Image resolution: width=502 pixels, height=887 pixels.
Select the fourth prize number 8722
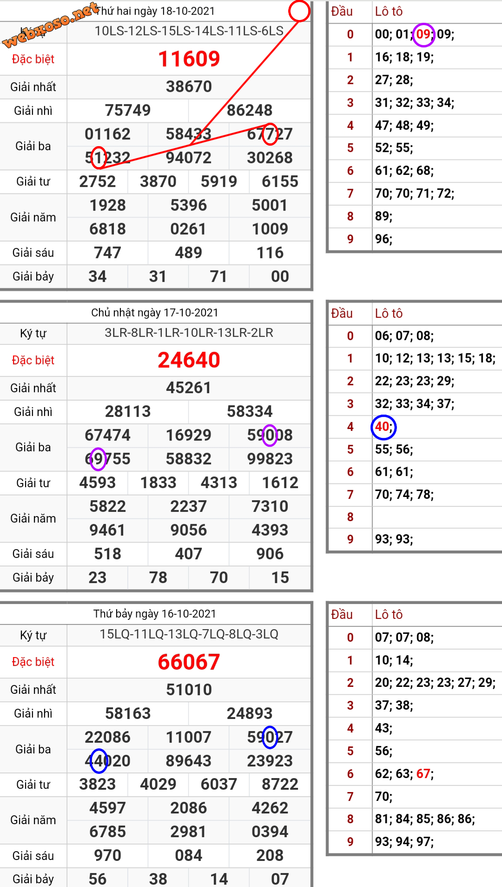coord(280,785)
